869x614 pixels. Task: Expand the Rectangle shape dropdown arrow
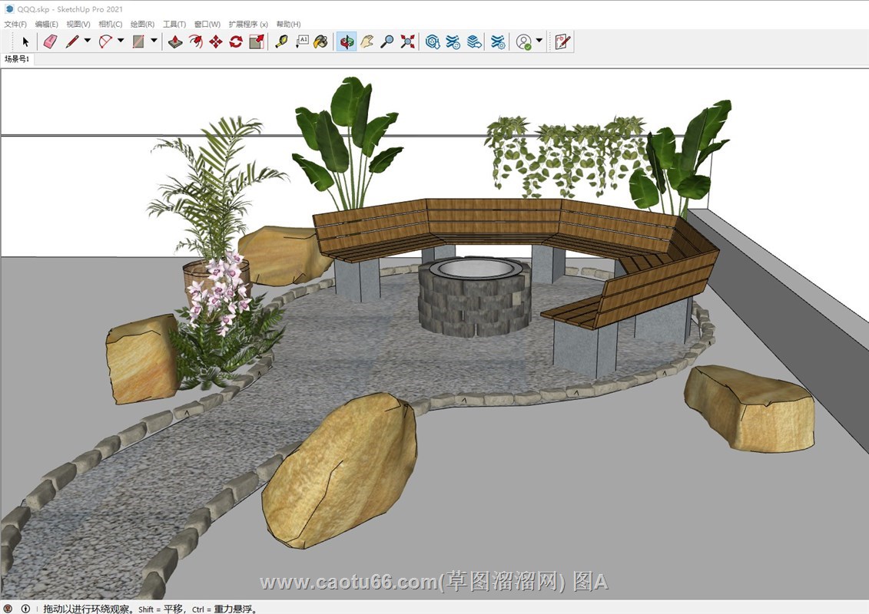pos(154,41)
